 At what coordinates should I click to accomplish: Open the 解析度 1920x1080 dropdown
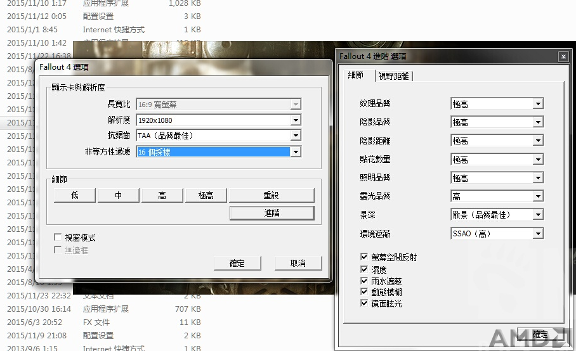tap(296, 120)
